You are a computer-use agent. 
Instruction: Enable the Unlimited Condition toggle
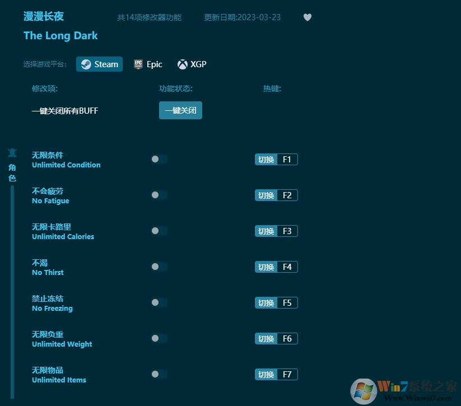(x=159, y=159)
